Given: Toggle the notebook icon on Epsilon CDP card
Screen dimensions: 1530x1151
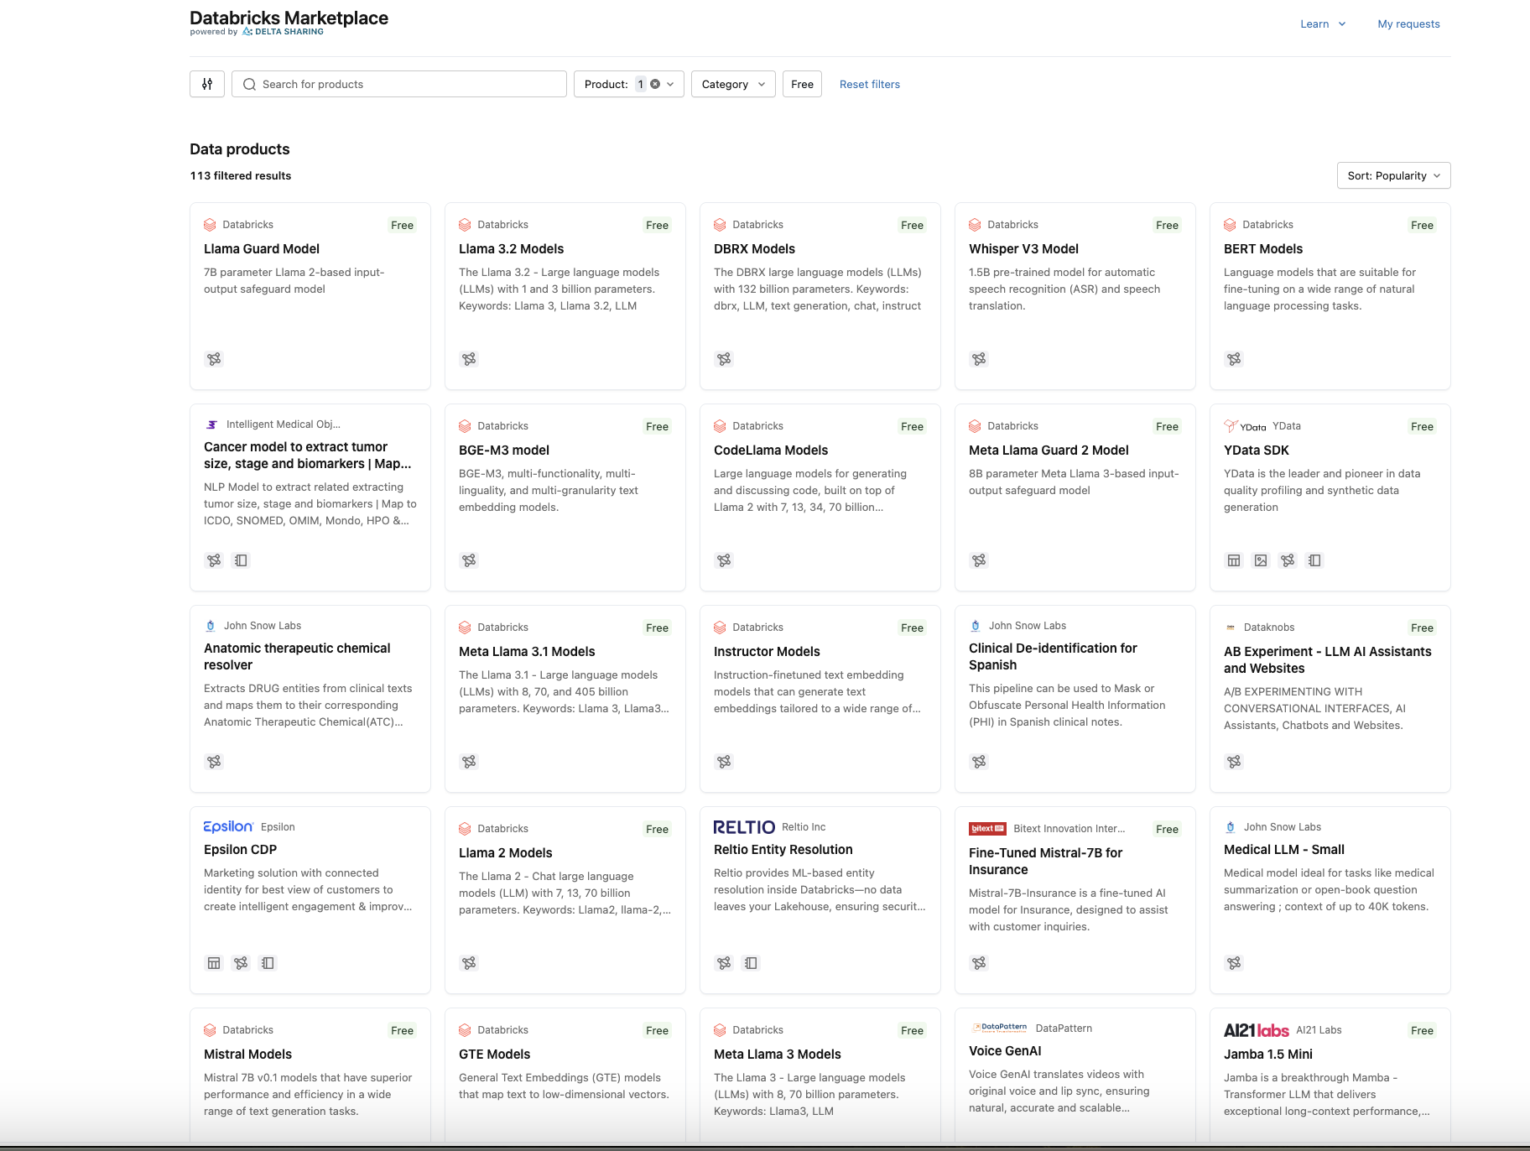Looking at the screenshot, I should tap(268, 963).
